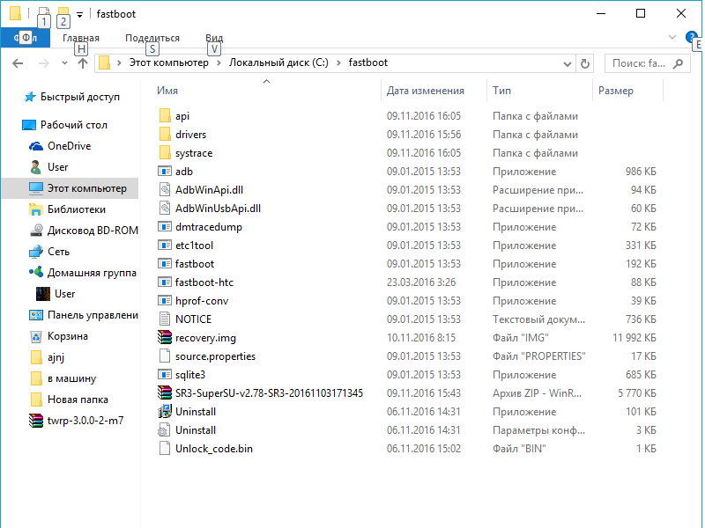This screenshot has width=705, height=528.
Task: Click the fastboot application icon
Action: pos(164,264)
